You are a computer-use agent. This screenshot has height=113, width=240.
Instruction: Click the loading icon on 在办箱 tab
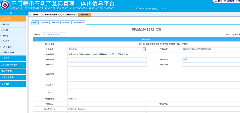coord(30,15)
